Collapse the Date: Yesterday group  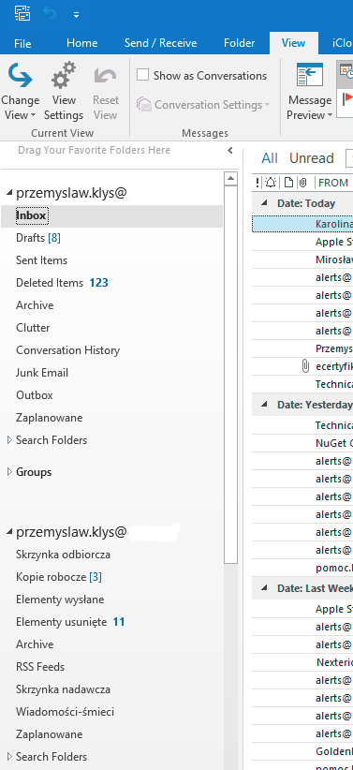265,405
